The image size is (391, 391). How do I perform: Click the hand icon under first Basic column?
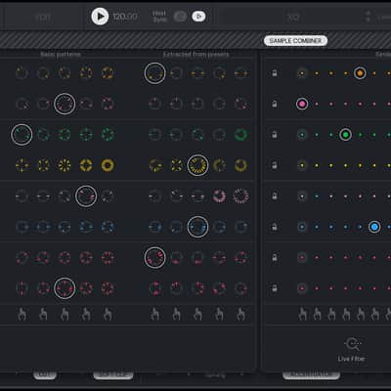click(x=22, y=314)
